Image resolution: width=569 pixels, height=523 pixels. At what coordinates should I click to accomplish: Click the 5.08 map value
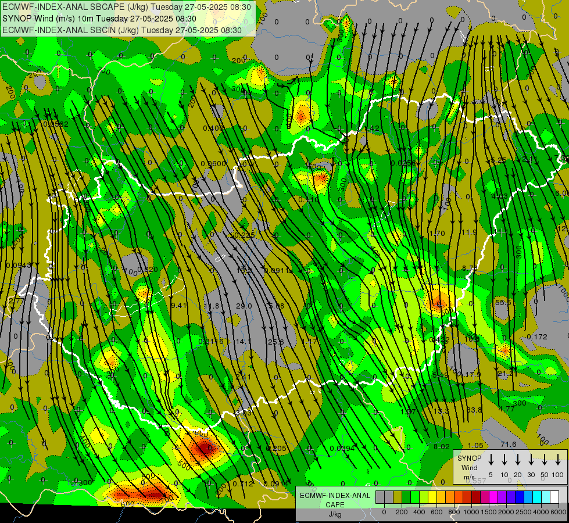276,306
